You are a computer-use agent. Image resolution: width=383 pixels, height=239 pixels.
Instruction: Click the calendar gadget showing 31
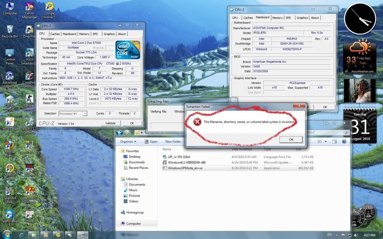click(x=360, y=125)
